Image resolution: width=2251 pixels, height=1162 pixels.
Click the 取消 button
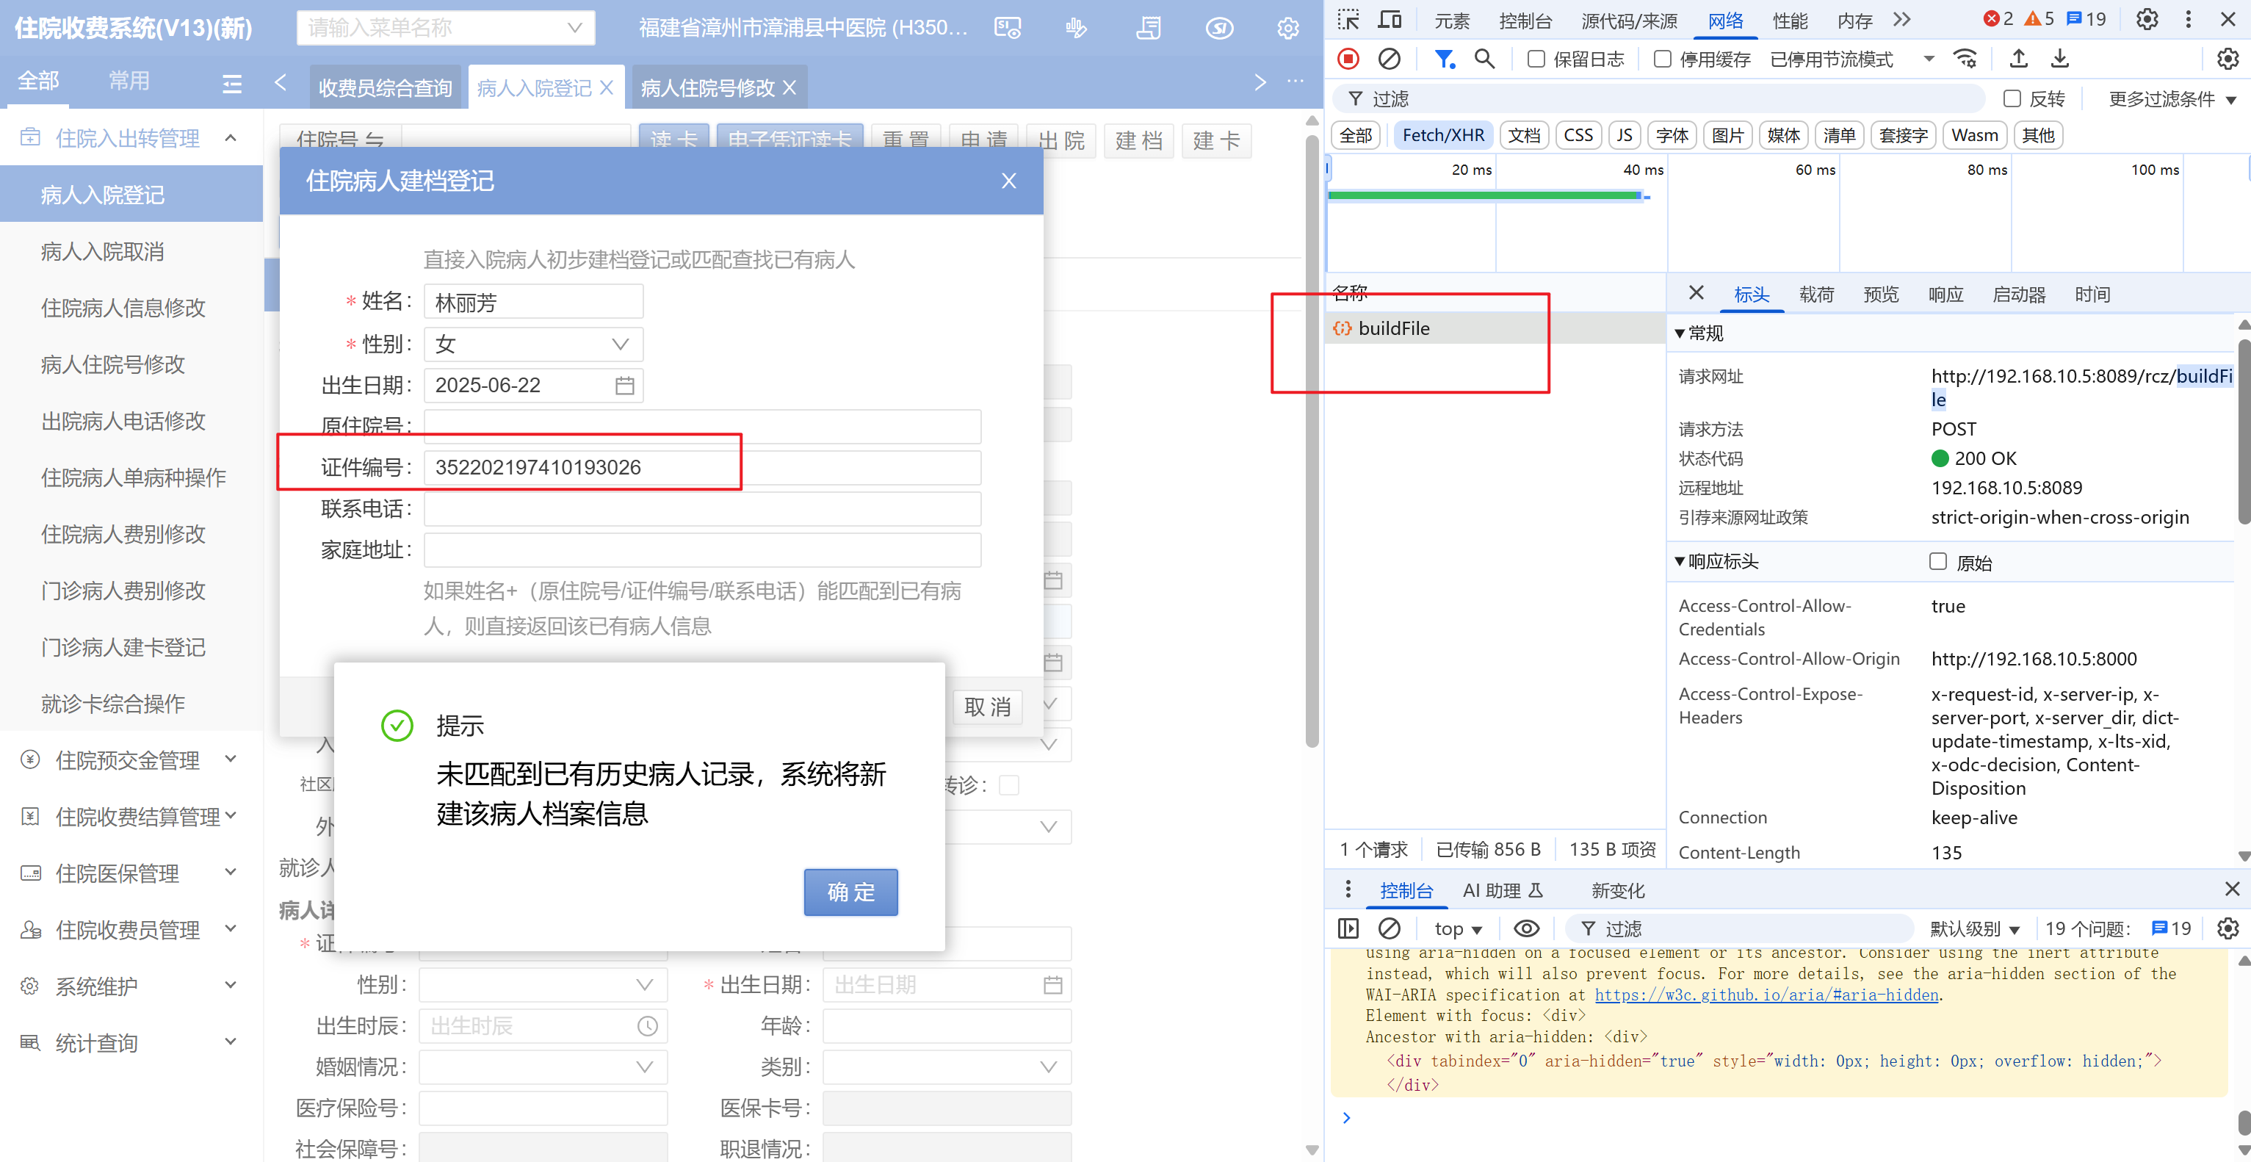coord(988,706)
